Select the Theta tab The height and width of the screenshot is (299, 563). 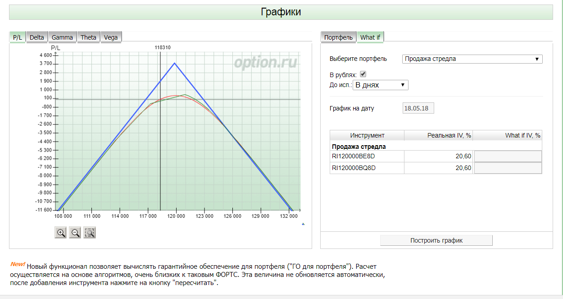88,37
